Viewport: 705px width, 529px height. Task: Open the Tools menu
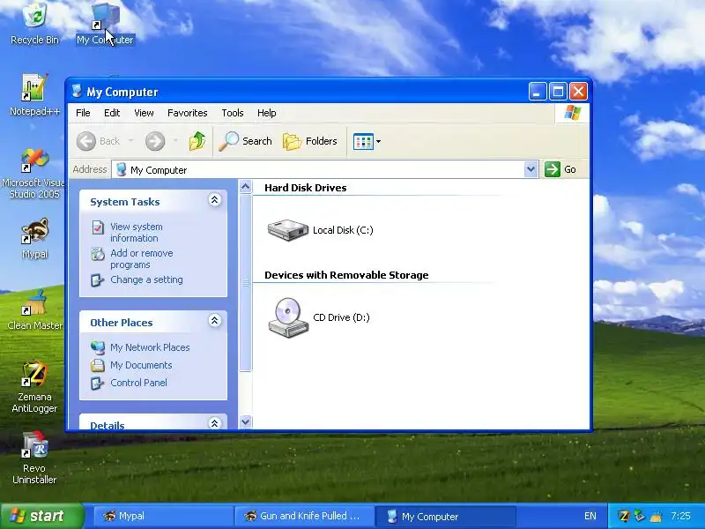point(233,113)
